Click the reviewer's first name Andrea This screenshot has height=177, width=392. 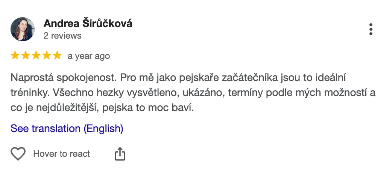60,24
